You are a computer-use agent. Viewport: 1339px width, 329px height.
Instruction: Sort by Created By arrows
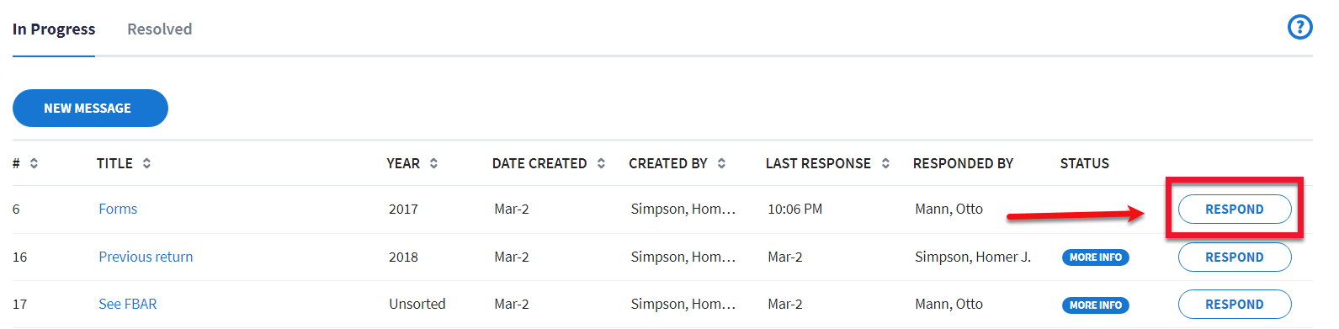point(721,163)
